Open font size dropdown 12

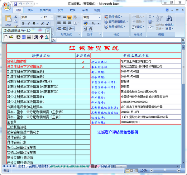(52, 17)
